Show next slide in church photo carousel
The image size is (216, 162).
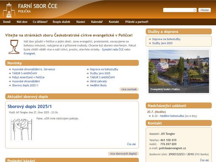(203, 71)
